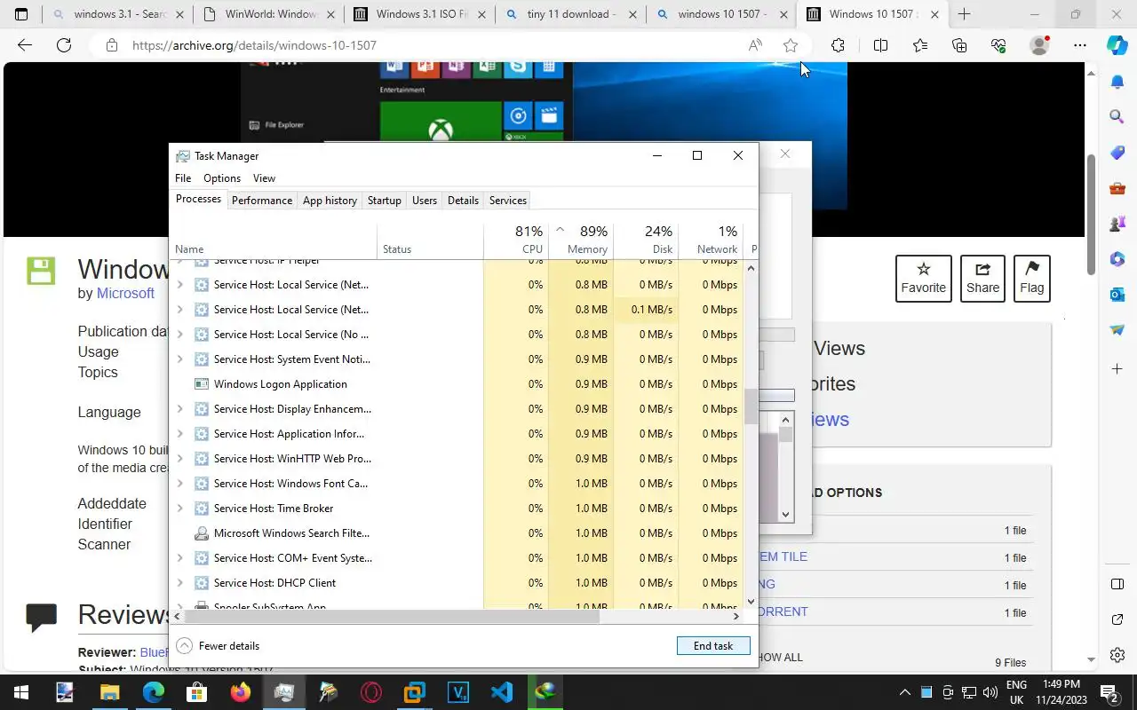
Task: Switch to the Details tab
Action: coord(463,201)
